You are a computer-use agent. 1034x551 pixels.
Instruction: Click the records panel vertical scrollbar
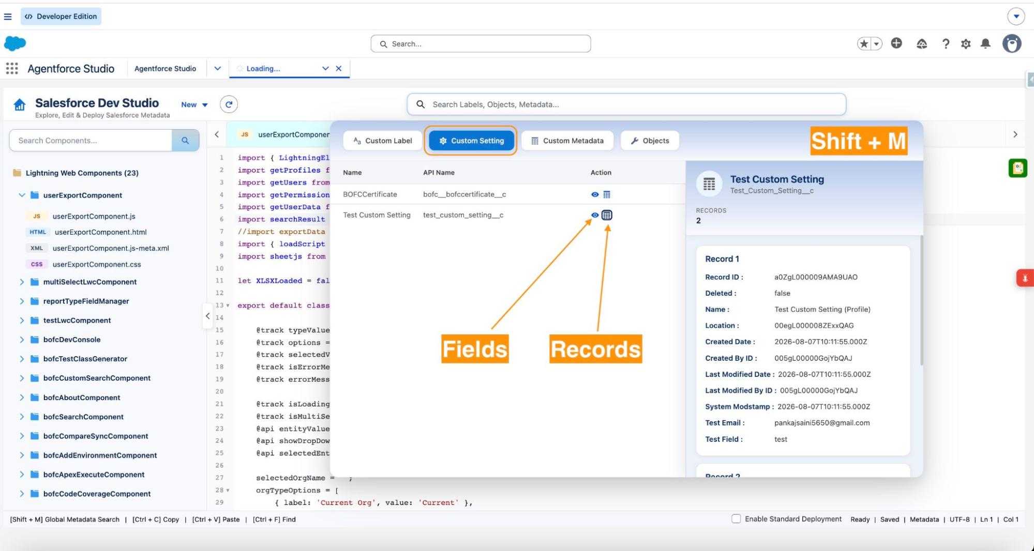pyautogui.click(x=921, y=301)
